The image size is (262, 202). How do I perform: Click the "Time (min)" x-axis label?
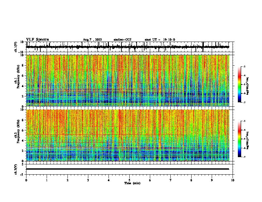132,183
